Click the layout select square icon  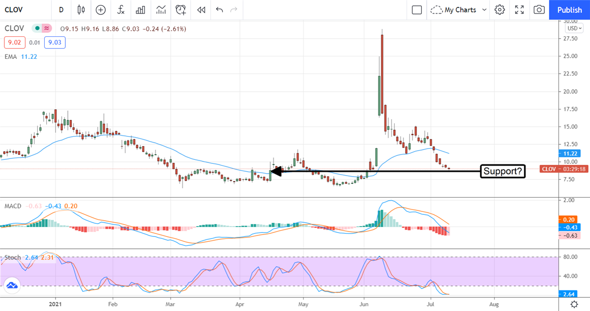coord(417,10)
